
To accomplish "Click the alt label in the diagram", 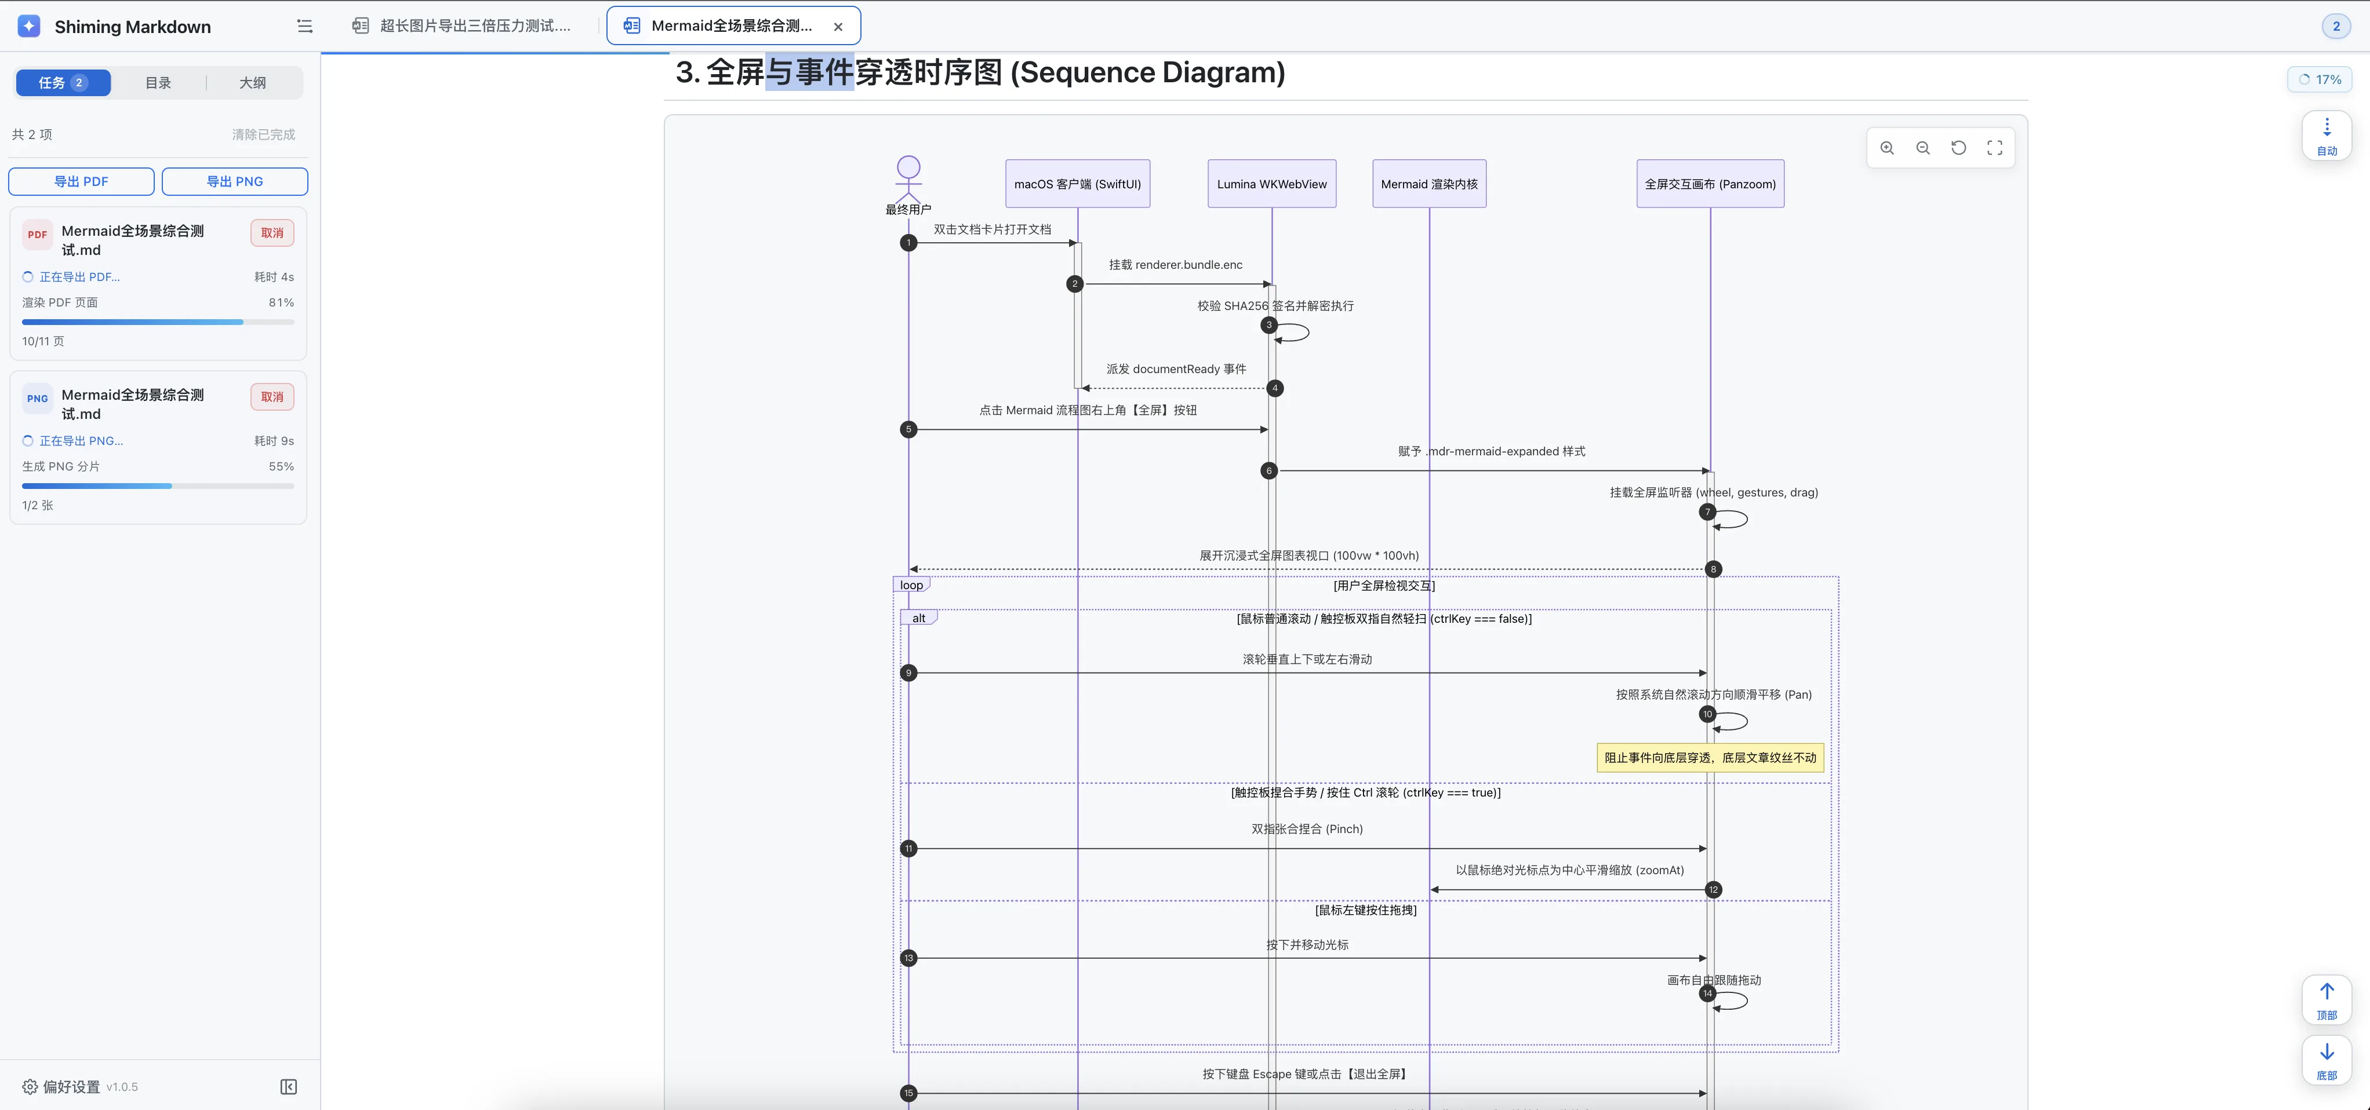I will (x=918, y=618).
